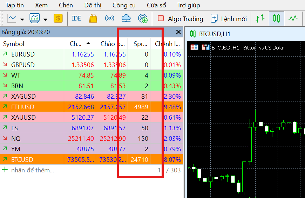
Task: Click the Lệnh mới new order button
Action: pos(229,19)
